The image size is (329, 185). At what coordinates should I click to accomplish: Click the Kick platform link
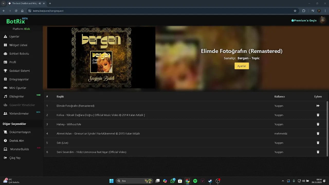pyautogui.click(x=27, y=29)
